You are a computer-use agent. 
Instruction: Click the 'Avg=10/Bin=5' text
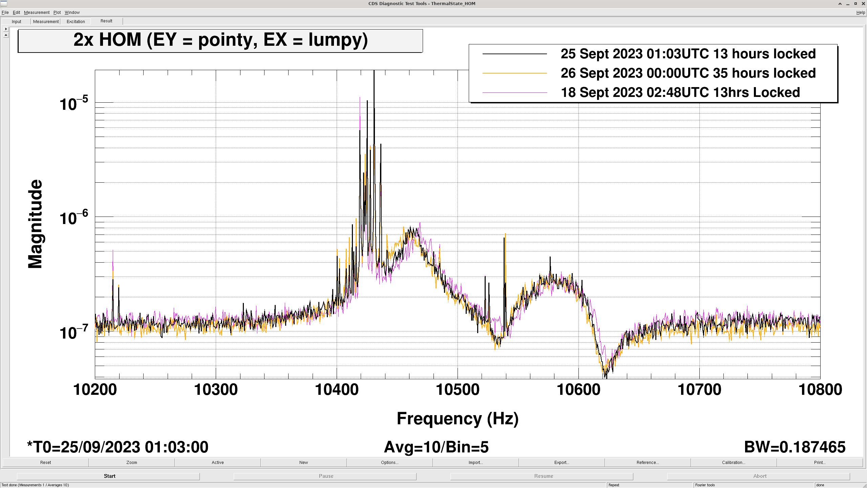coord(436,447)
